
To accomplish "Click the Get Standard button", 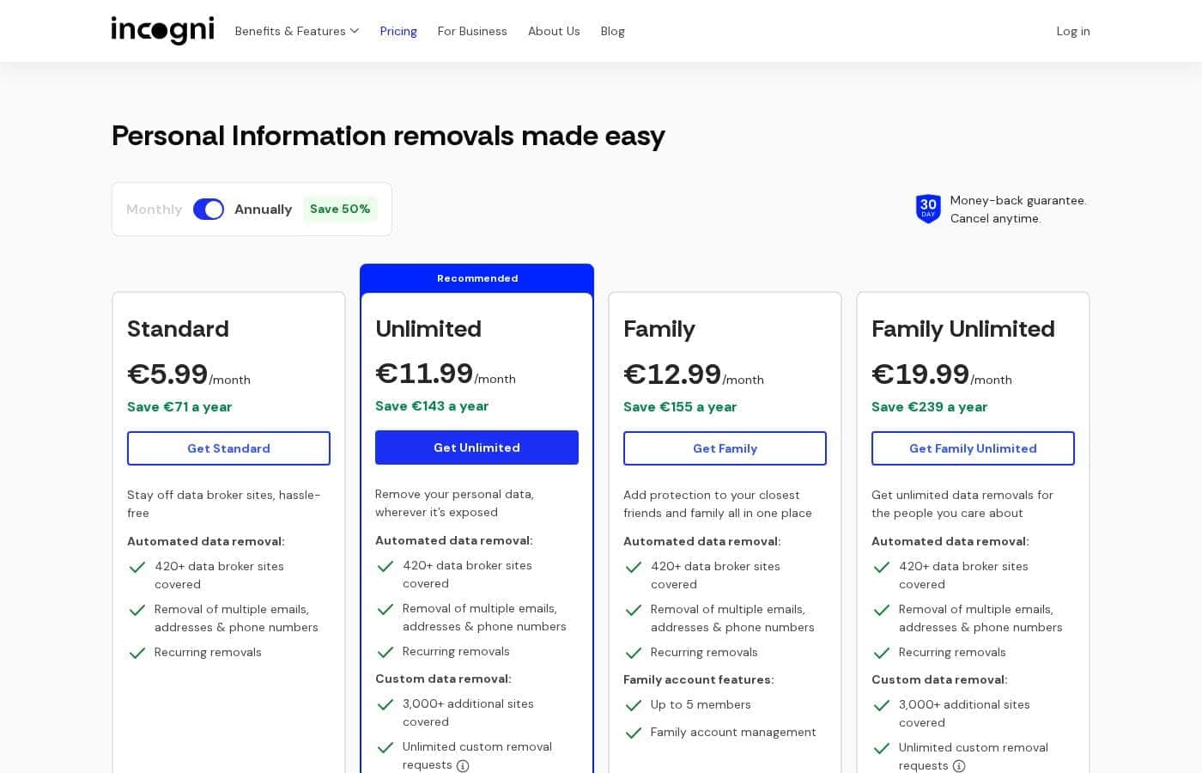I will point(228,448).
